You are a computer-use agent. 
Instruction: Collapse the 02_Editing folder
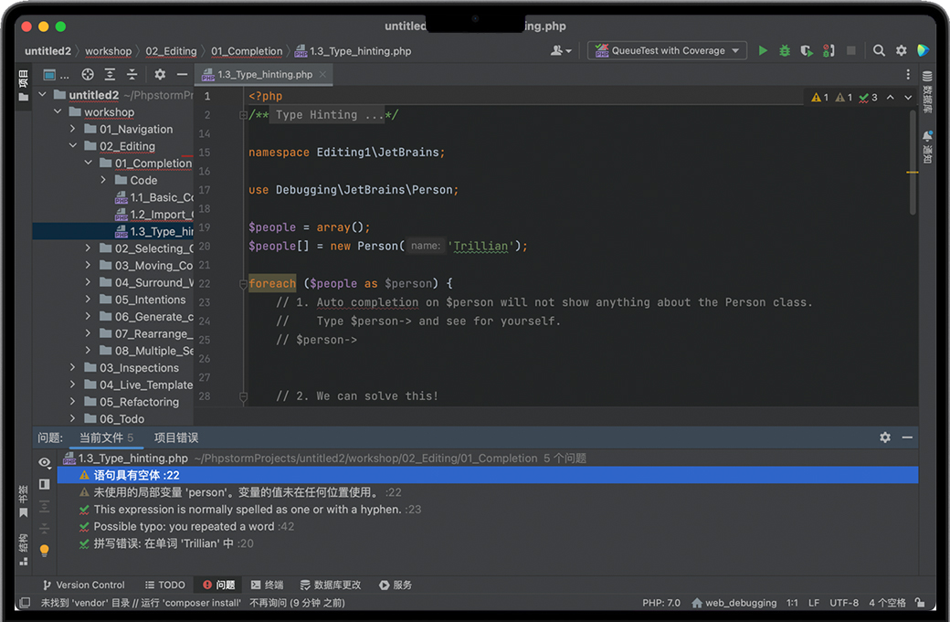click(x=73, y=146)
